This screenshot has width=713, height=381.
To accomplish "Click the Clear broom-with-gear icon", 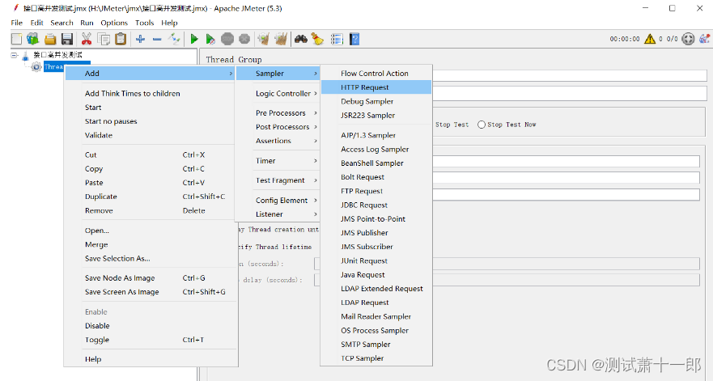I will coord(263,39).
